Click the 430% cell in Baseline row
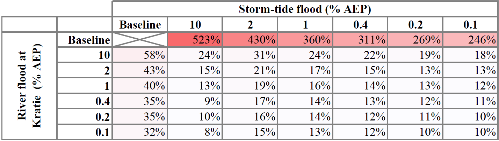499x141 pixels. [250, 40]
